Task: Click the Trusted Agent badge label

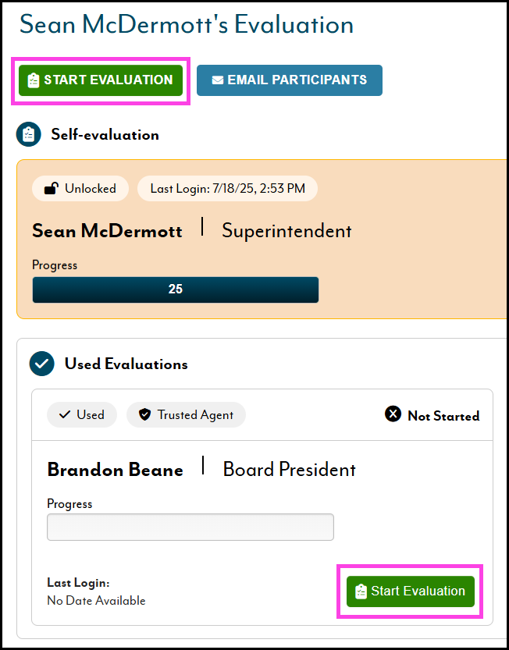Action: pos(195,415)
